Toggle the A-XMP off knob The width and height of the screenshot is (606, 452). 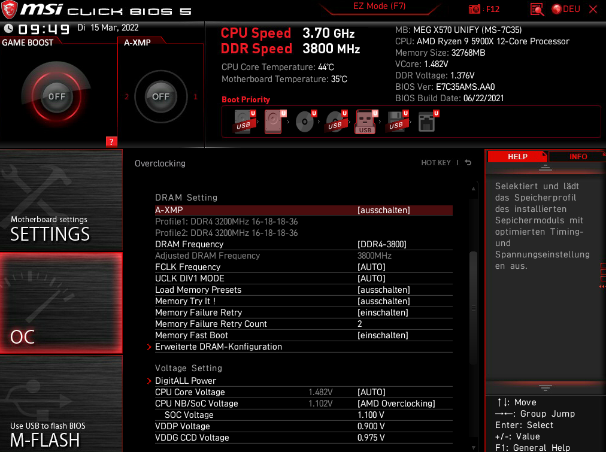coord(160,96)
